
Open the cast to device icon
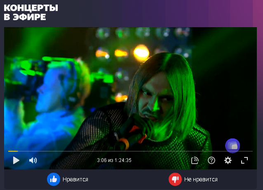(x=195, y=160)
